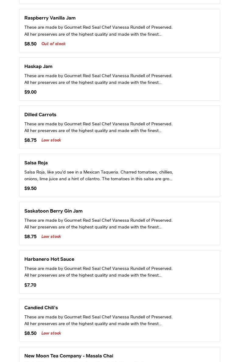Click the Haskap Jam description text
The width and height of the screenshot is (239, 362).
point(98,79)
